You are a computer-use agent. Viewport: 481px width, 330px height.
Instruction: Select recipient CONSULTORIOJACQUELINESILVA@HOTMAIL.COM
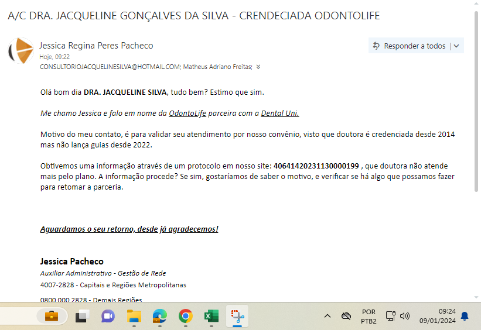click(x=110, y=67)
